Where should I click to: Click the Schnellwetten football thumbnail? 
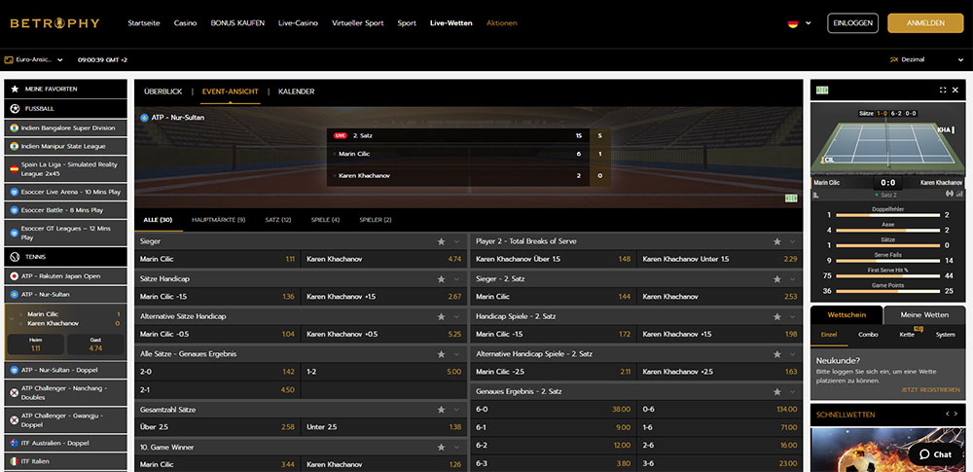(x=888, y=449)
